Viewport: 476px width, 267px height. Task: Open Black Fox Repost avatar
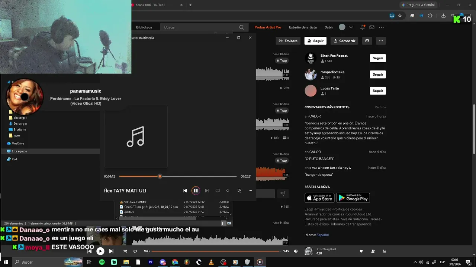pos(311,58)
